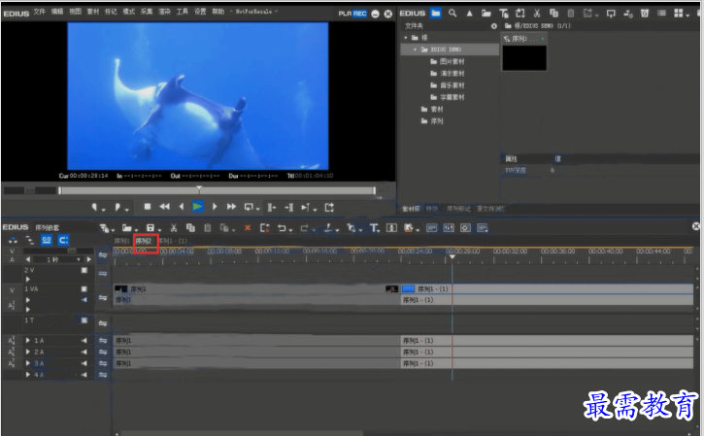Click the orange Delete X icon
The width and height of the screenshot is (704, 436).
pos(248,228)
